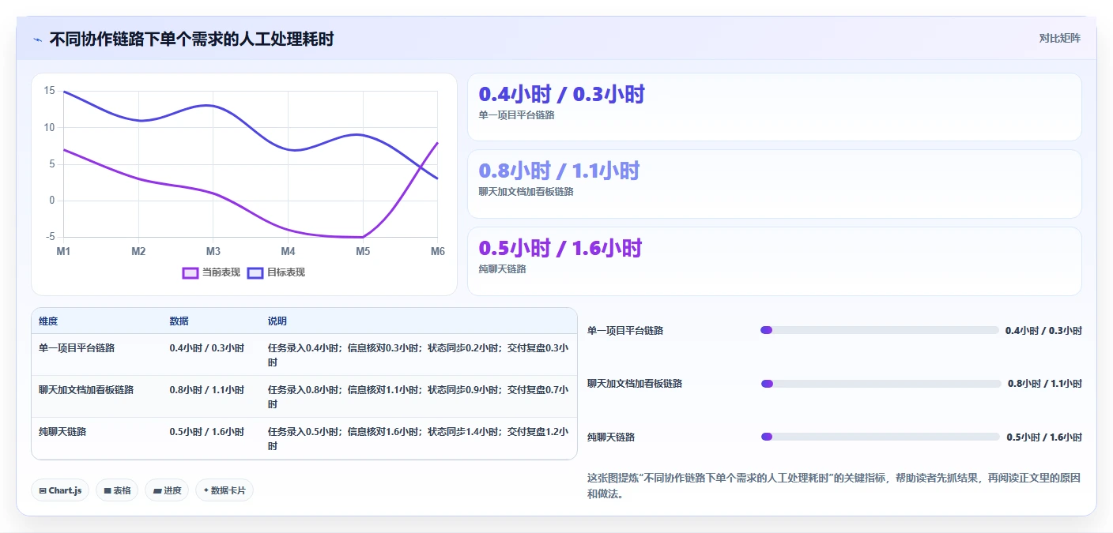Select table cell 聊天加文档加看板链路

pos(86,389)
